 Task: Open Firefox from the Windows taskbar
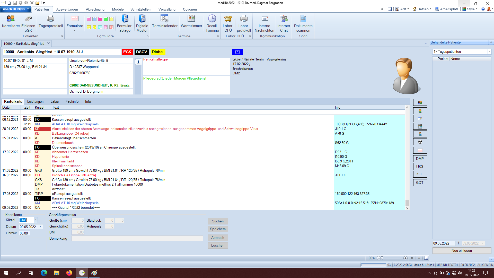[x=69, y=273]
